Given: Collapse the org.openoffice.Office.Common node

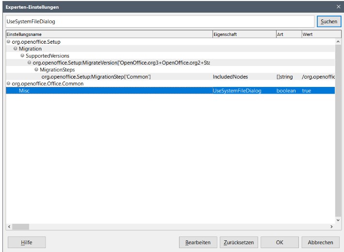Looking at the screenshot, I should tap(8, 84).
